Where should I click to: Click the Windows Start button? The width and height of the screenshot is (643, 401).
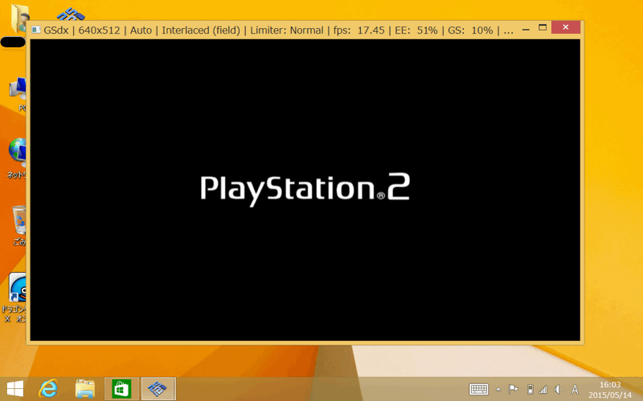click(x=14, y=389)
